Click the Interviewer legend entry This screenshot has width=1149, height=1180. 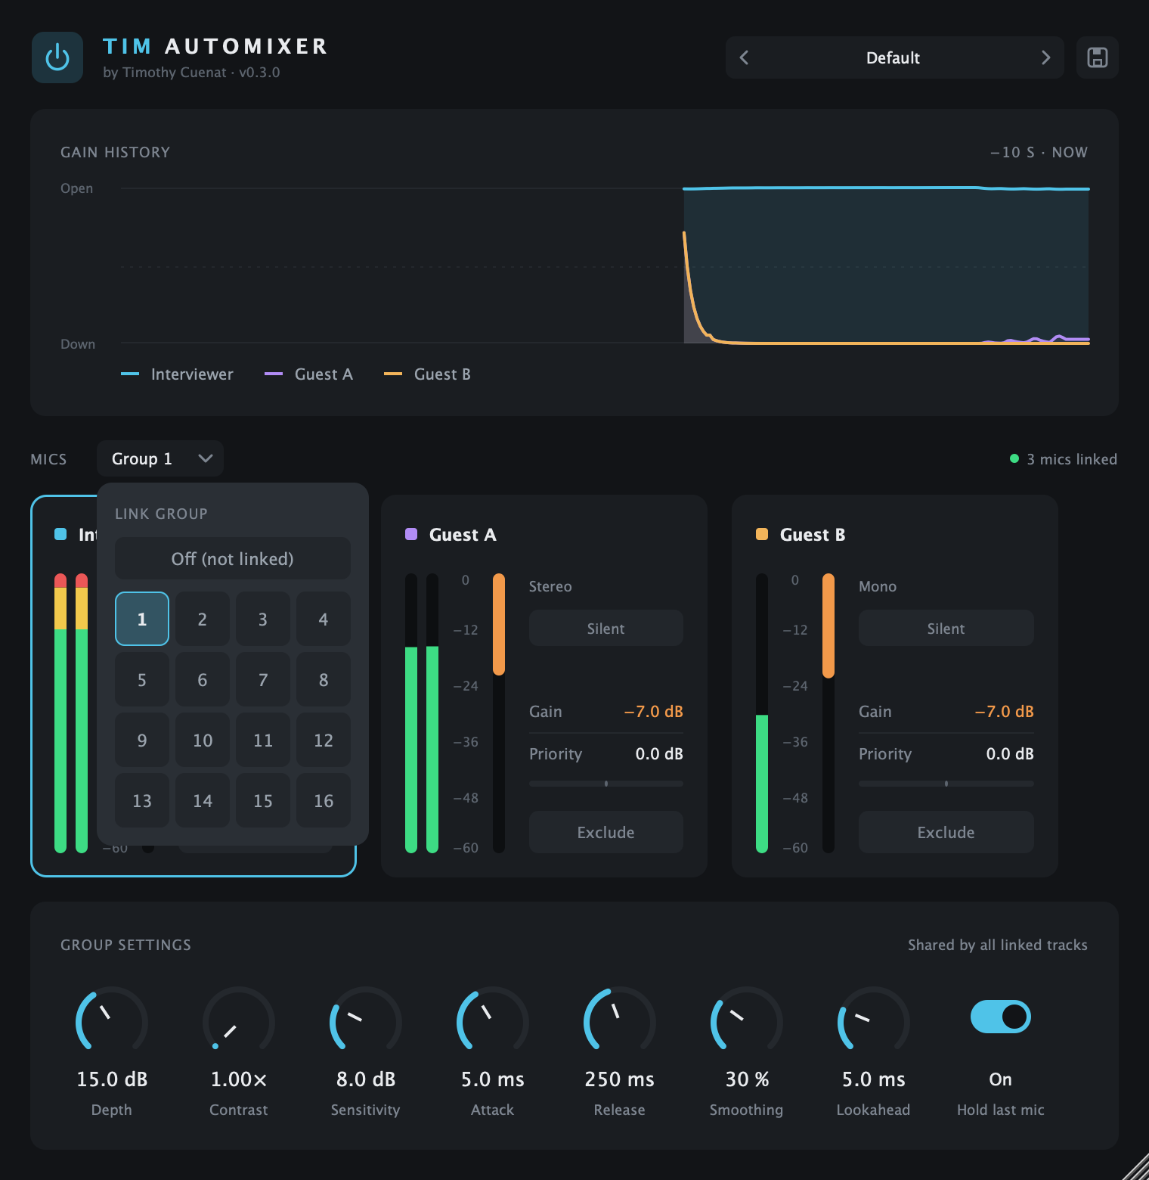click(x=177, y=374)
